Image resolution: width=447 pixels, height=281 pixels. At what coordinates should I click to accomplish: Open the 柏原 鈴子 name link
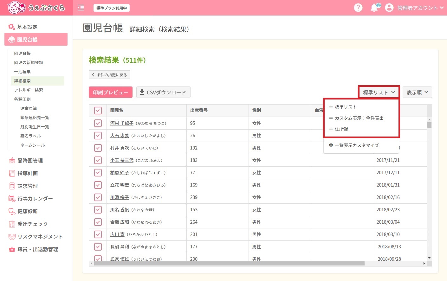(120, 173)
